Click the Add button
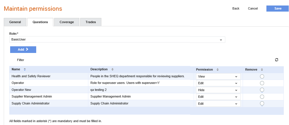Viewport: 289px width, 125px height. coord(23,49)
